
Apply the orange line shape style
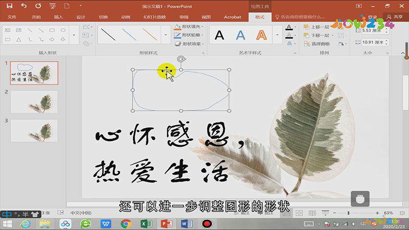(150, 35)
